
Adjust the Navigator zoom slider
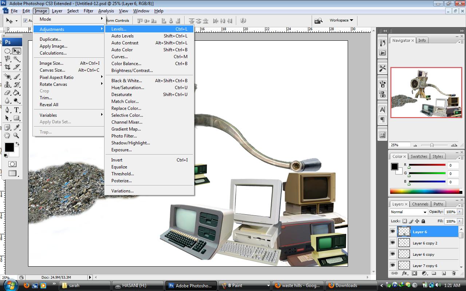[x=432, y=145]
